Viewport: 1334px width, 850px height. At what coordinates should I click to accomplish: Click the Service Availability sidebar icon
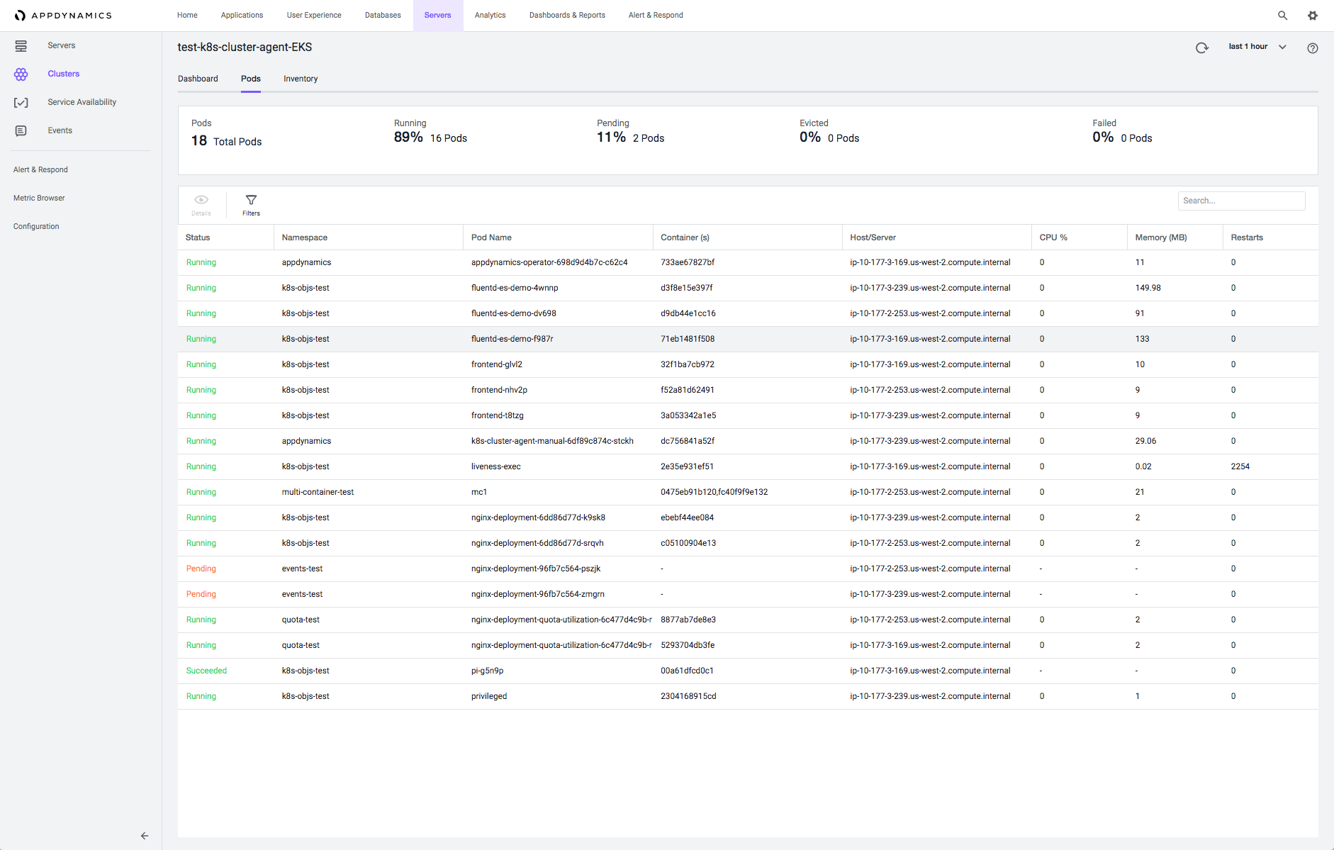pyautogui.click(x=21, y=102)
